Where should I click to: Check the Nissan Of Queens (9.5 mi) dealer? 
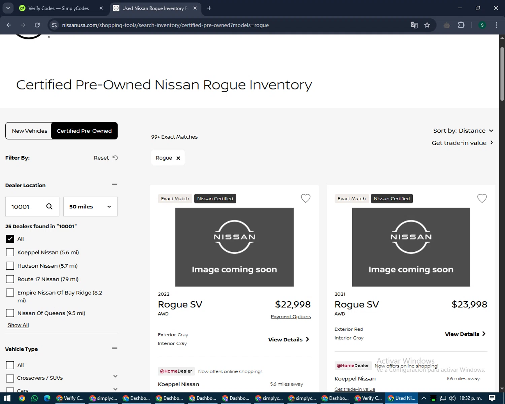click(x=10, y=313)
